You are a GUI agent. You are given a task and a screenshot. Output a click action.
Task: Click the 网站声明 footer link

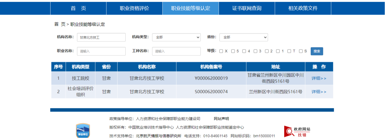click(221, 119)
